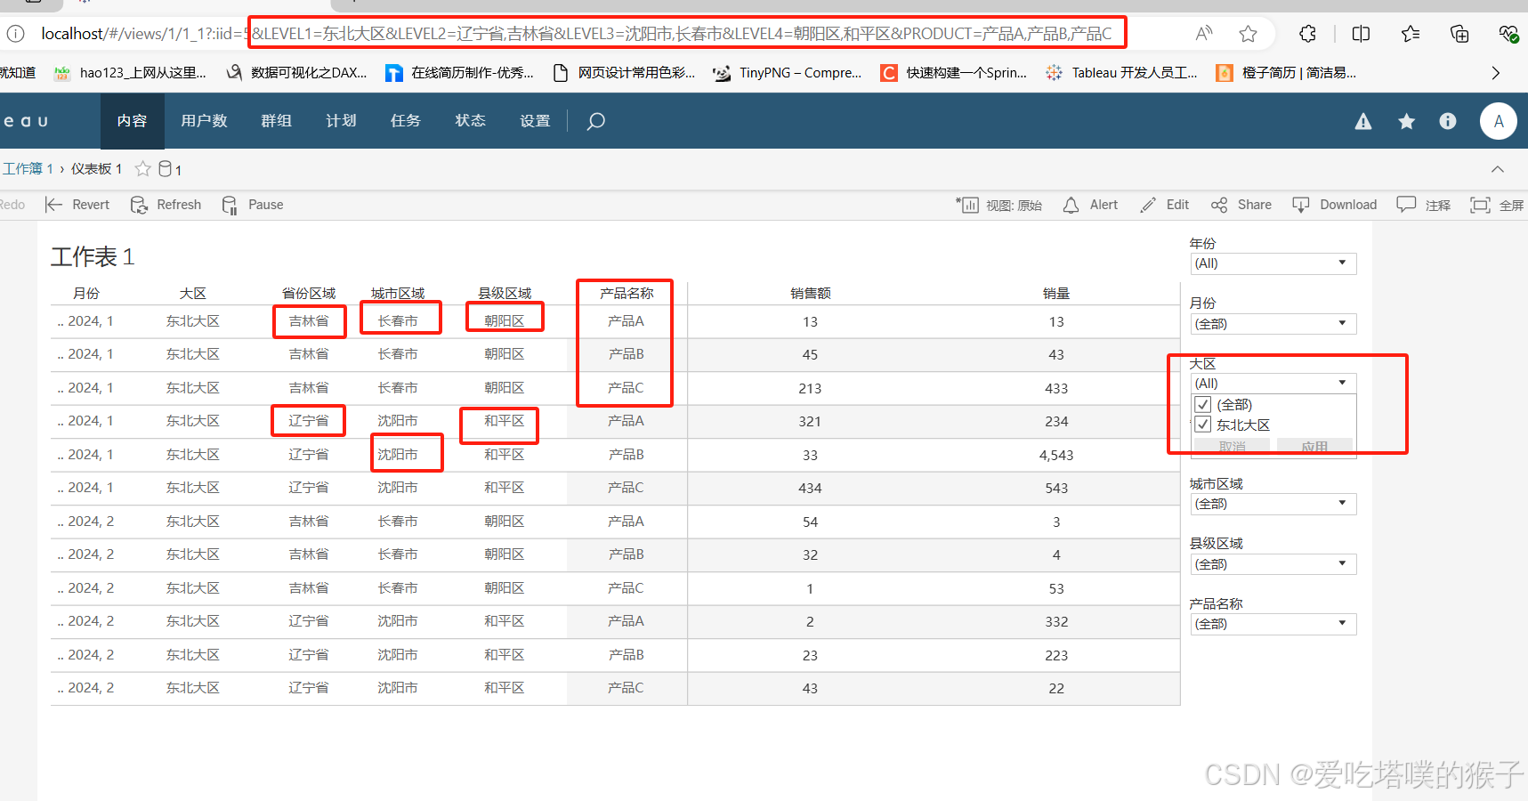Open the user avatar A menu

(x=1499, y=121)
